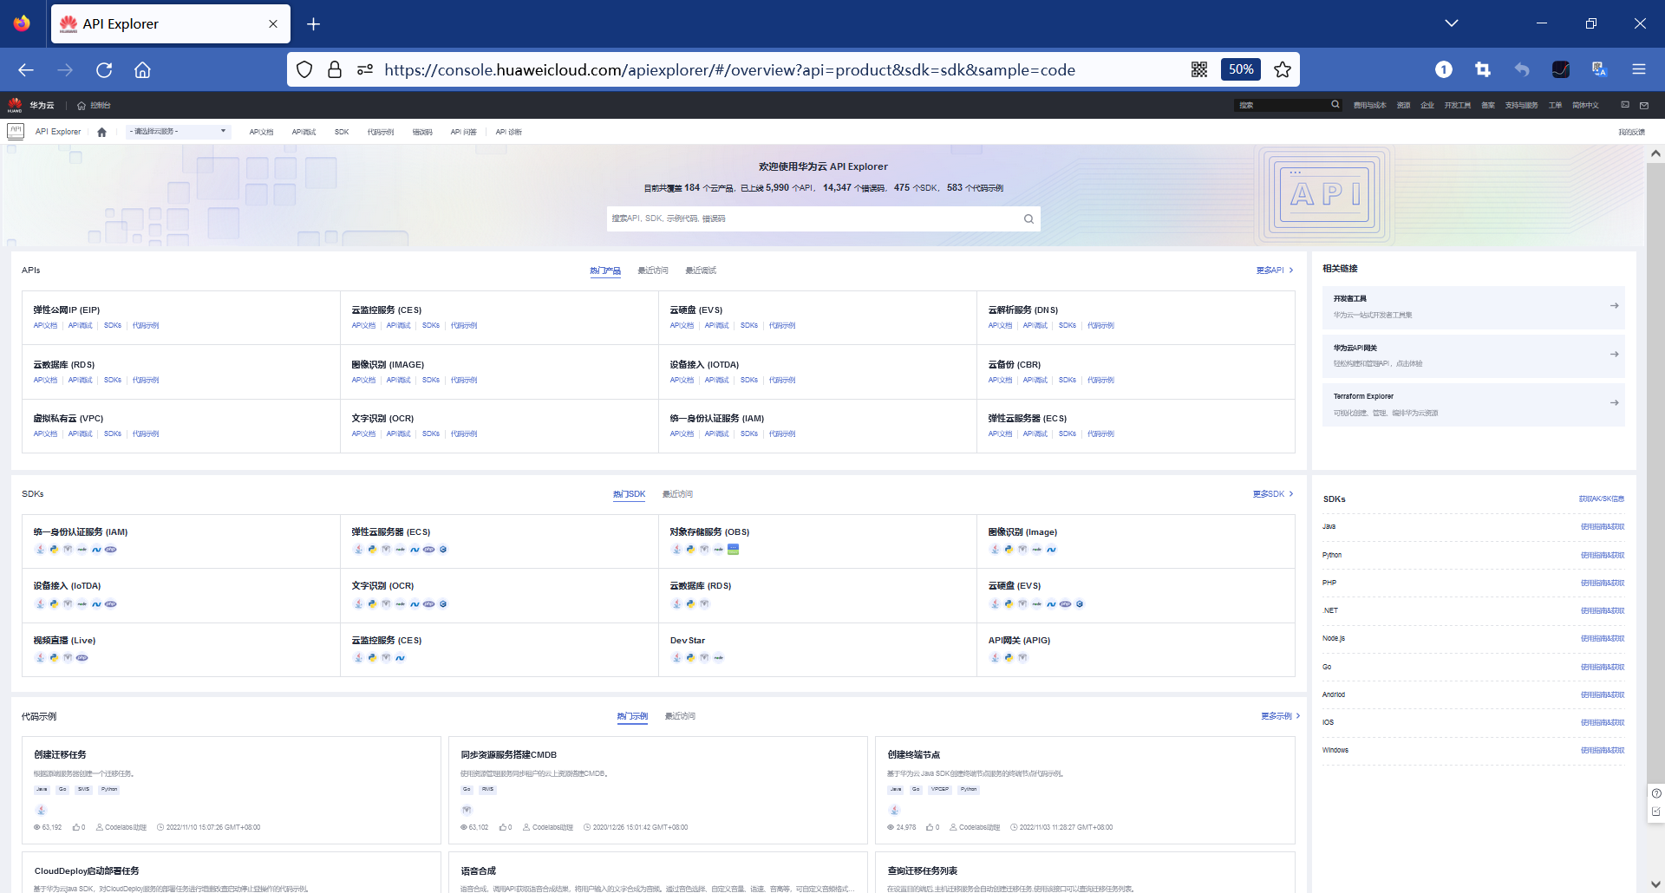Click the browser home button
Screen dimensions: 1665x893
(x=142, y=70)
